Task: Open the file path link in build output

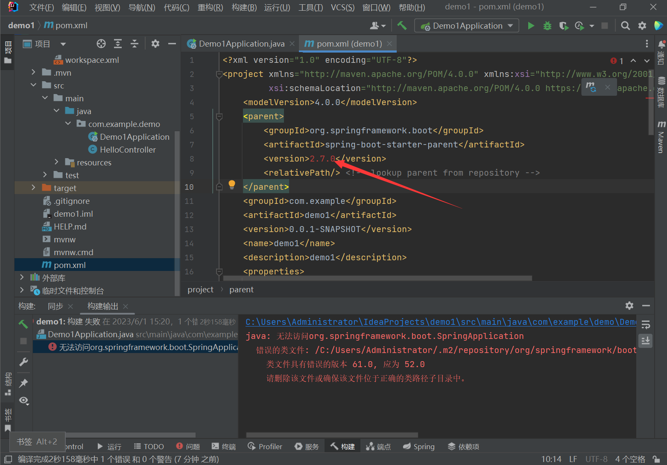Action: tap(440, 322)
